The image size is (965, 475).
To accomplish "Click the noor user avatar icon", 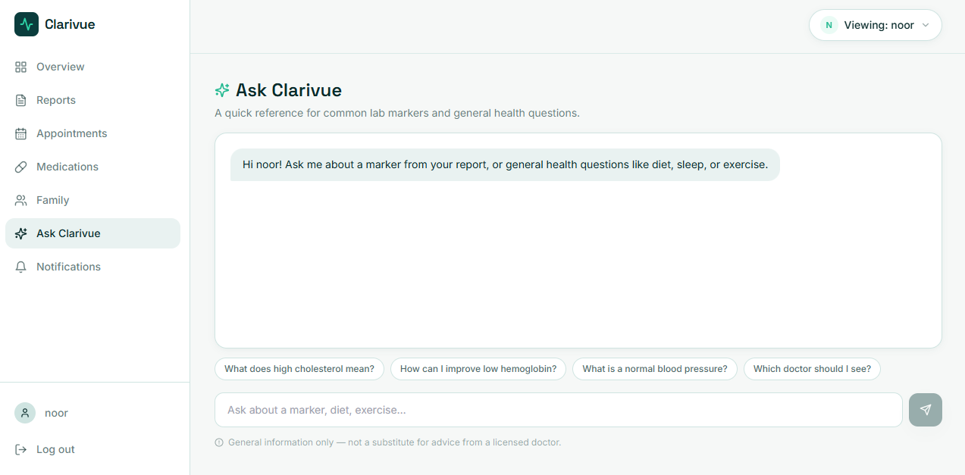I will coord(25,413).
